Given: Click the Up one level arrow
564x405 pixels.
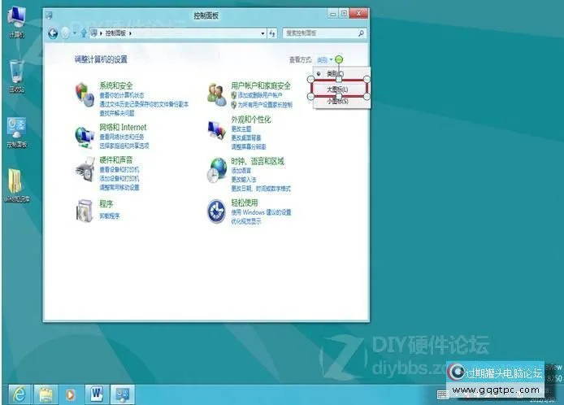Looking at the screenshot, I should 84,33.
